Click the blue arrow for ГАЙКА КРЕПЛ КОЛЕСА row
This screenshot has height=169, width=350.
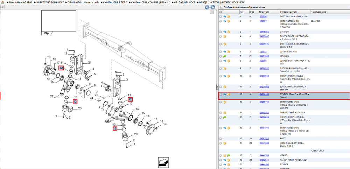(x=225, y=160)
